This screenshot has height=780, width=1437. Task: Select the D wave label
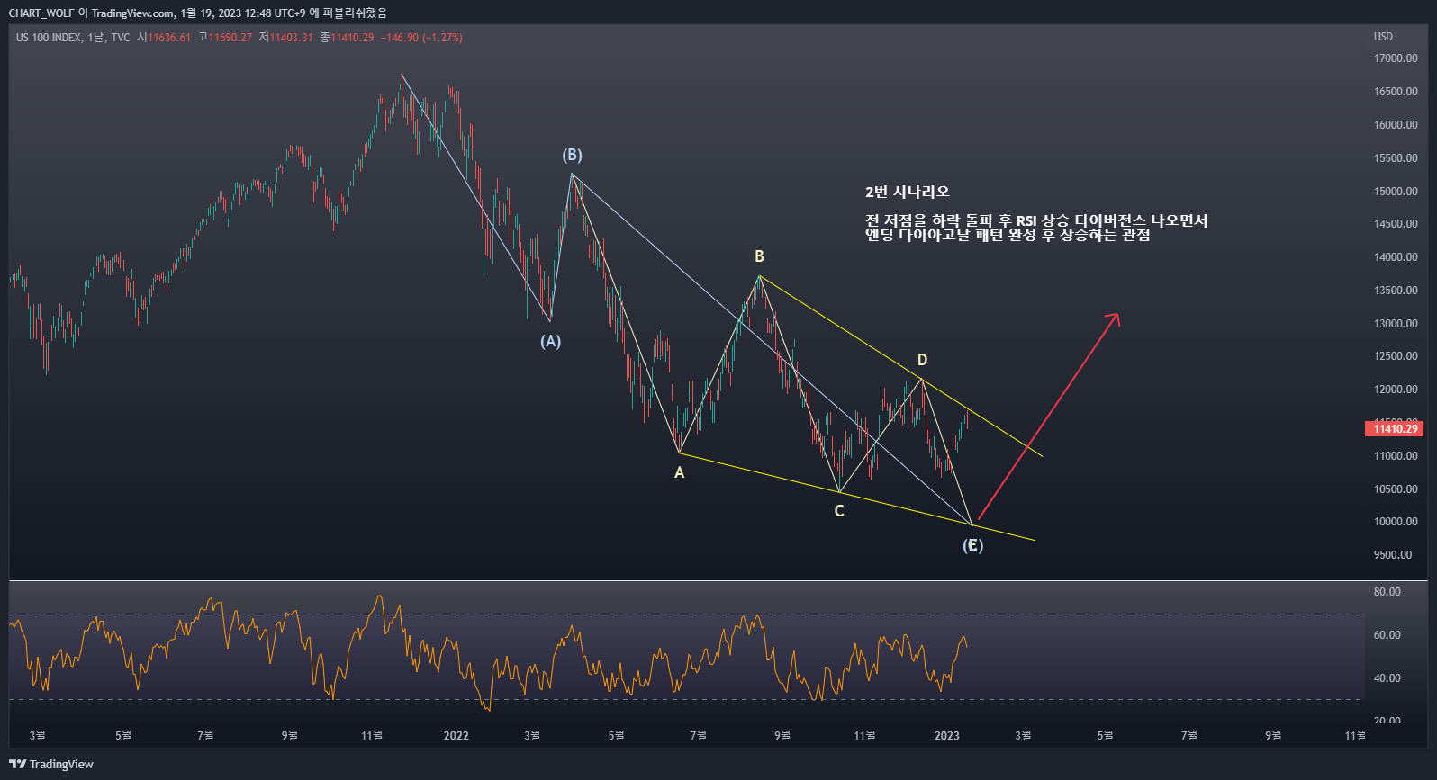point(922,360)
